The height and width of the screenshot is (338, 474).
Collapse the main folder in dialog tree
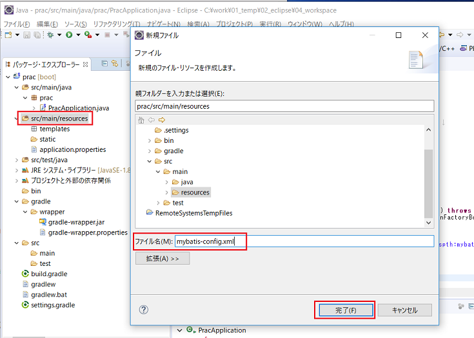(158, 172)
